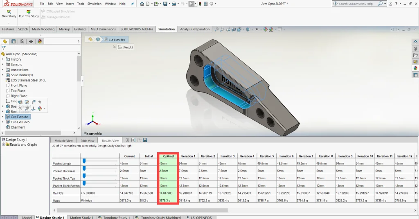Open the Simulation menu in menu bar
Screen dimensions: 419x219
[94, 4]
